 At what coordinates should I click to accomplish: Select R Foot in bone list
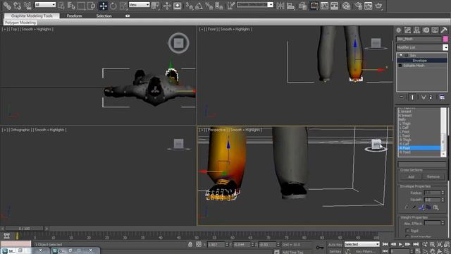pos(419,147)
